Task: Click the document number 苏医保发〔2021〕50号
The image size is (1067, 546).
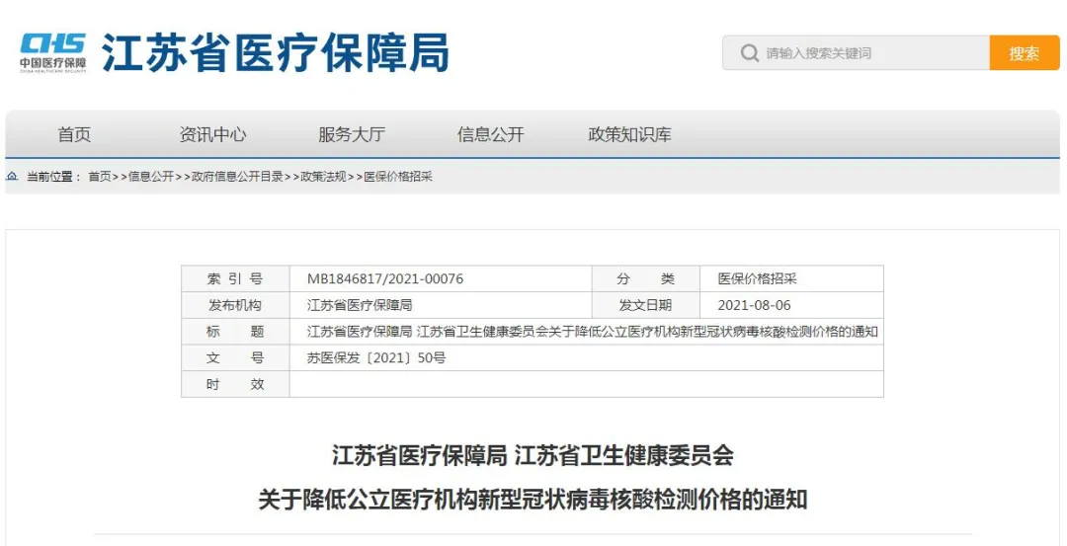Action: pyautogui.click(x=377, y=358)
